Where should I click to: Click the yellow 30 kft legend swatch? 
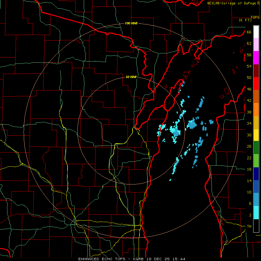(x=256, y=135)
